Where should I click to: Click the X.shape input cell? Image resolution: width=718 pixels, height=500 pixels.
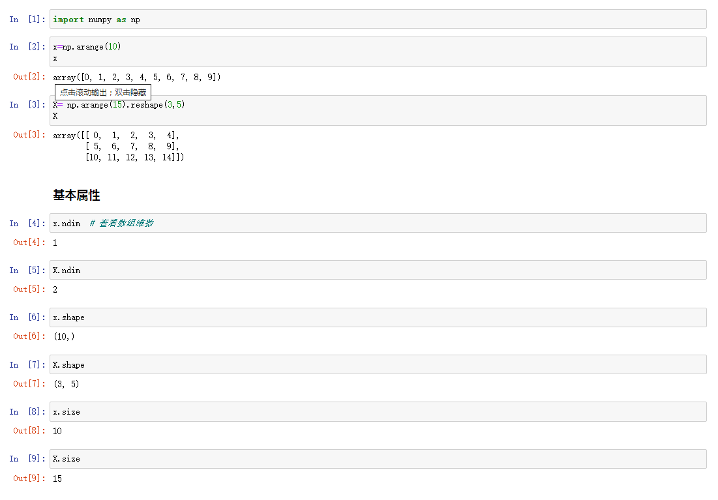coord(378,364)
